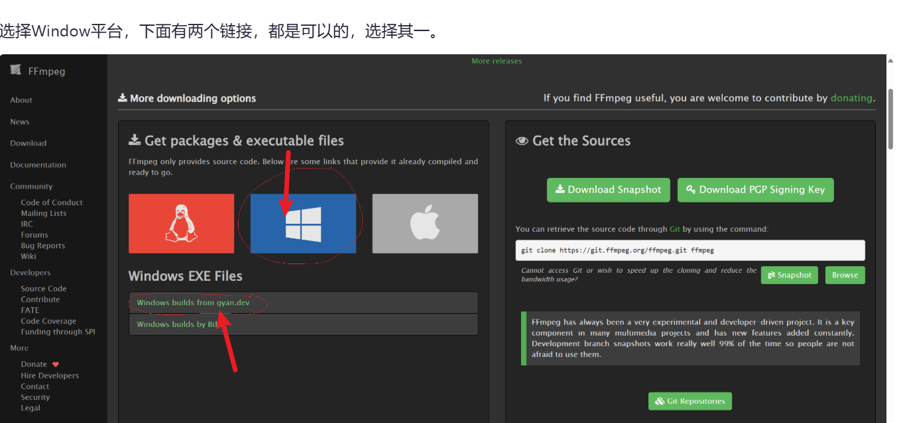The height and width of the screenshot is (423, 903).
Task: Click the Git link in sources text
Action: 675,229
